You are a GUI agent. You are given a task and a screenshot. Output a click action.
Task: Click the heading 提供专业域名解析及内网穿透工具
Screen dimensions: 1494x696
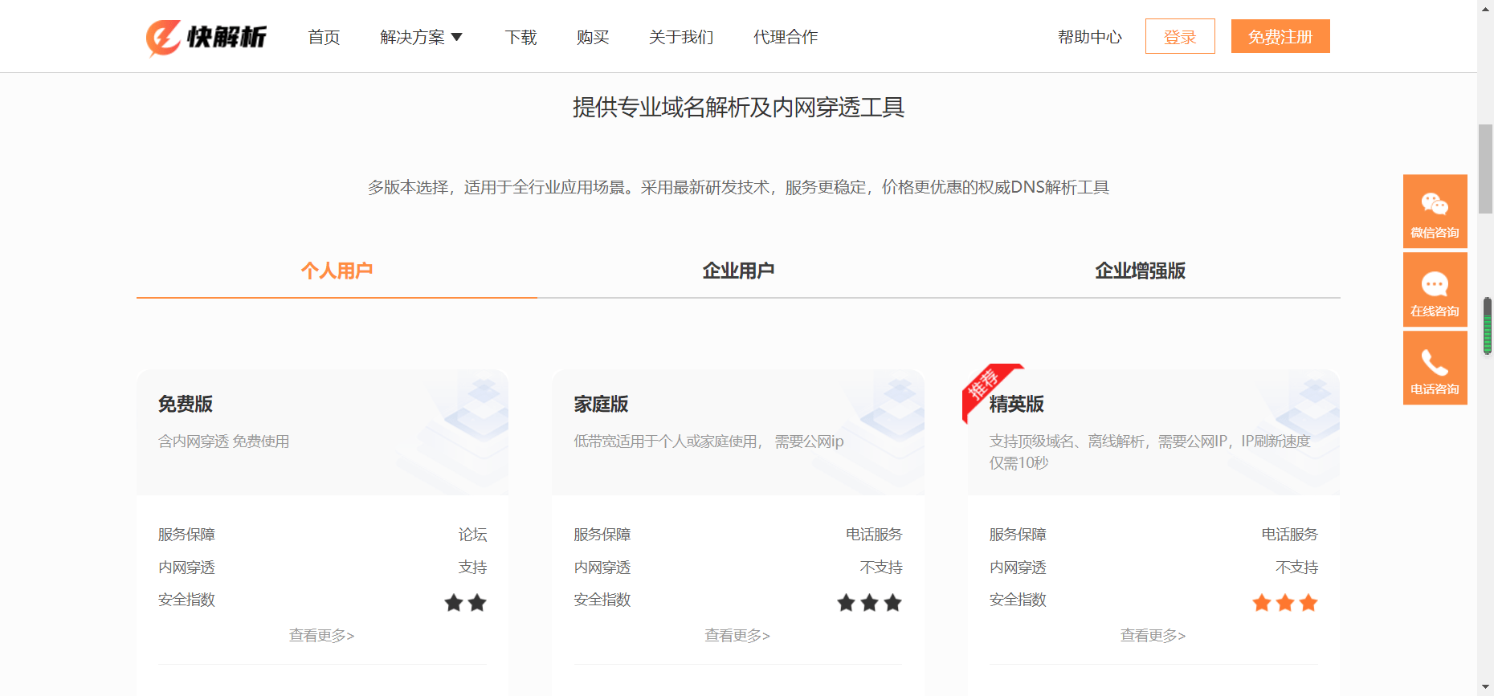pyautogui.click(x=739, y=108)
